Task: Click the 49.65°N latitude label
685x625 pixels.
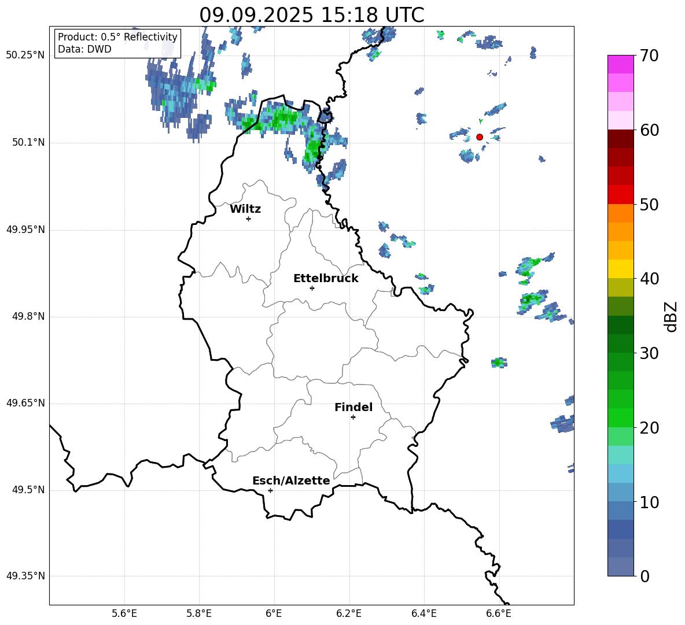Action: click(25, 403)
